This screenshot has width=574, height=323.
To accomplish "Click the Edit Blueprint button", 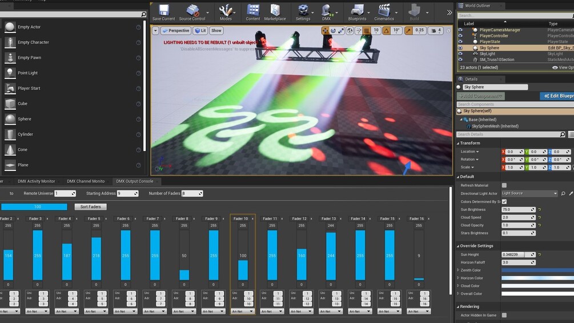I will click(557, 96).
